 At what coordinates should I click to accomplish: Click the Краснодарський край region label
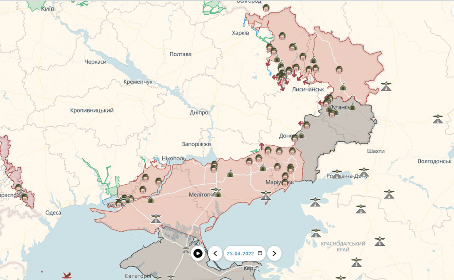pos(343,246)
